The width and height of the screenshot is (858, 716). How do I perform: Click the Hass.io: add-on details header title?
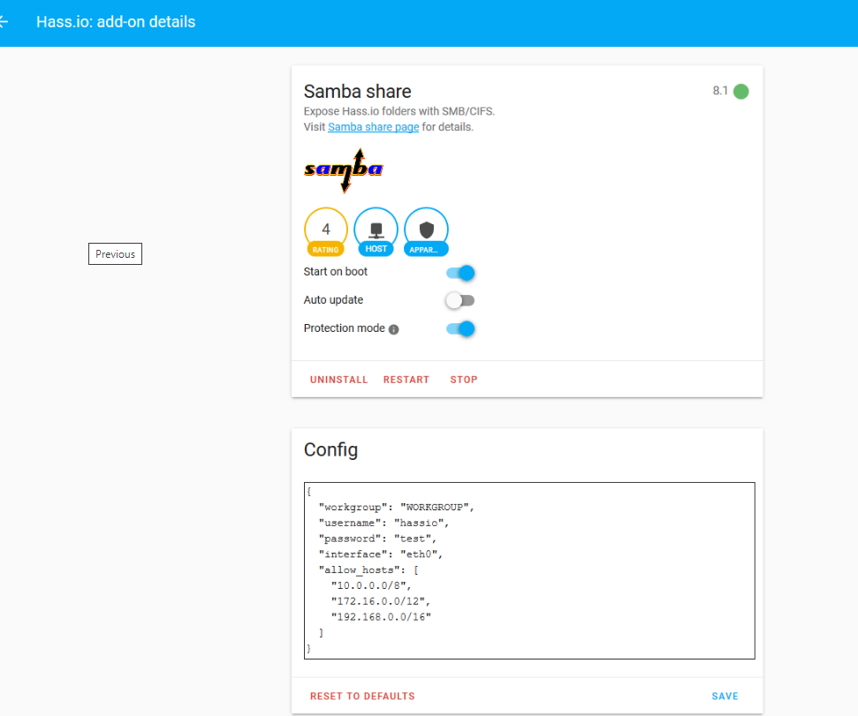coord(116,22)
